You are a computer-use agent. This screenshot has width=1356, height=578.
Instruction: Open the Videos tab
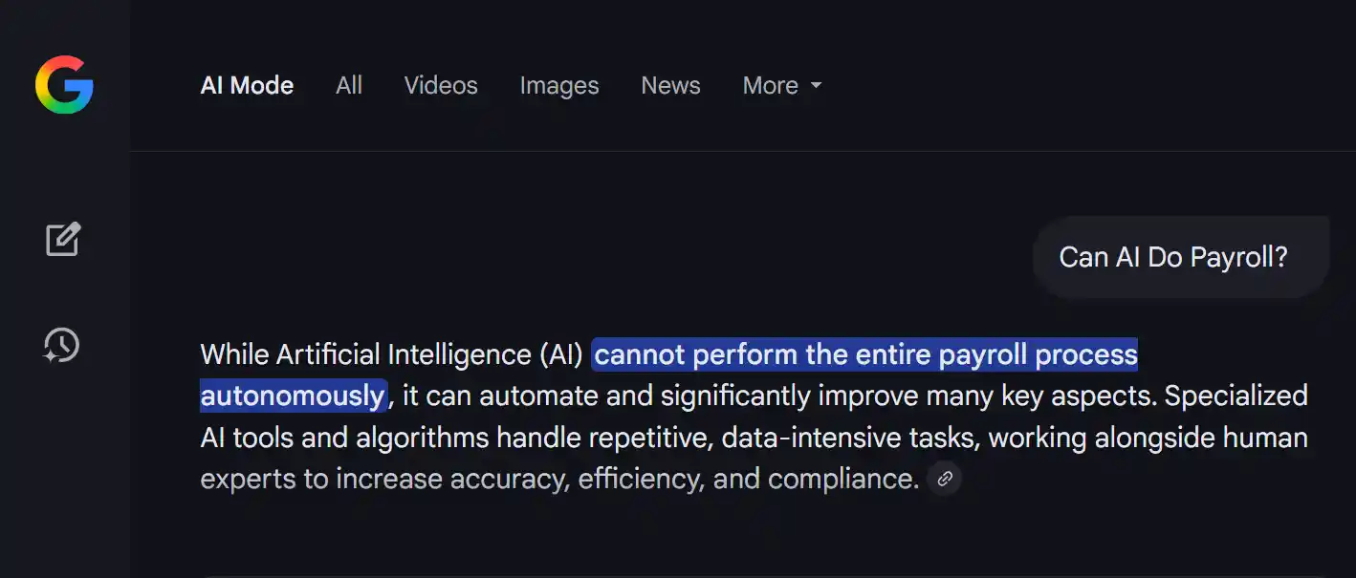coord(441,86)
